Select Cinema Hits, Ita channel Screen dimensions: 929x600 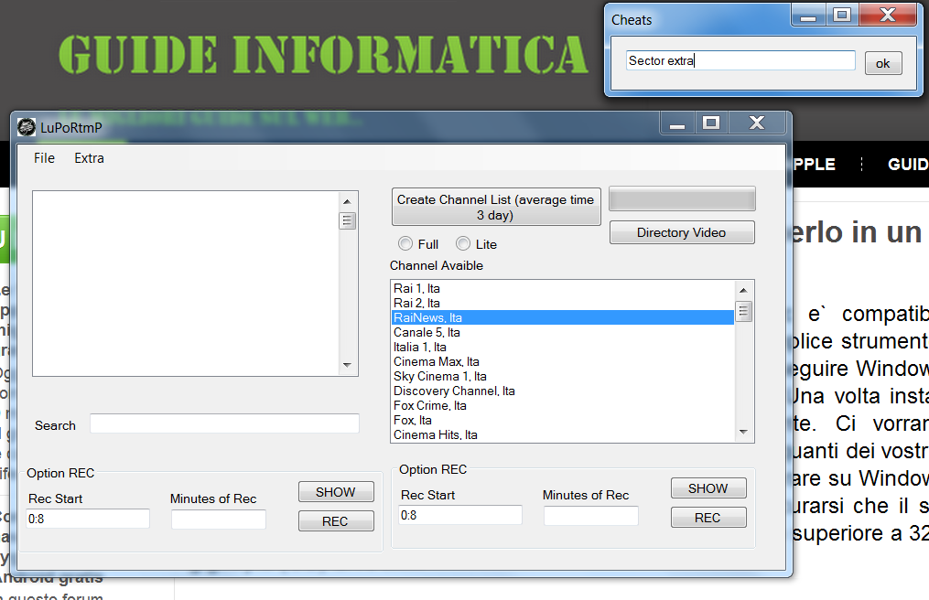pos(563,434)
